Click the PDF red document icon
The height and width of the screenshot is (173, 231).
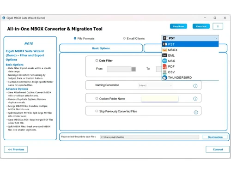(164, 66)
